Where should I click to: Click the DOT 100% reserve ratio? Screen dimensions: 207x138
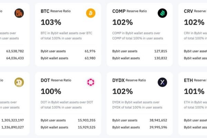51,91
